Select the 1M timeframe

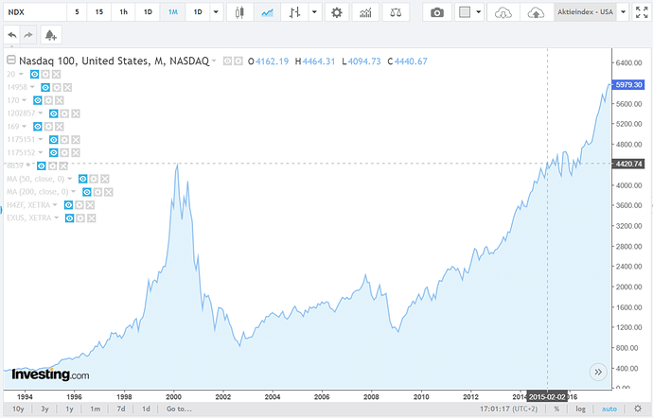click(x=171, y=12)
